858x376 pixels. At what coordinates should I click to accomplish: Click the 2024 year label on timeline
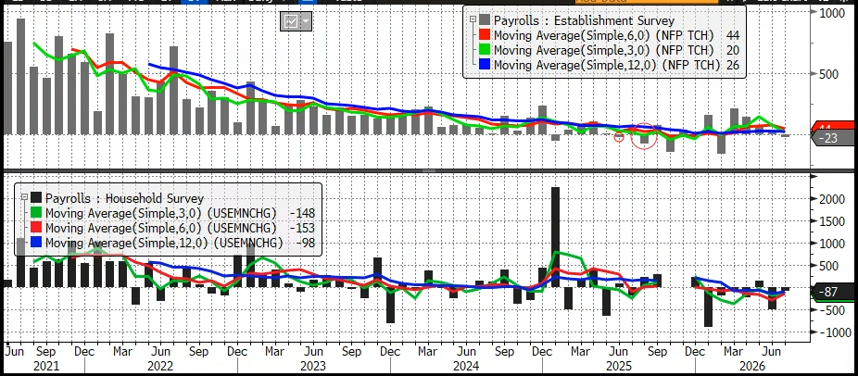click(x=466, y=365)
